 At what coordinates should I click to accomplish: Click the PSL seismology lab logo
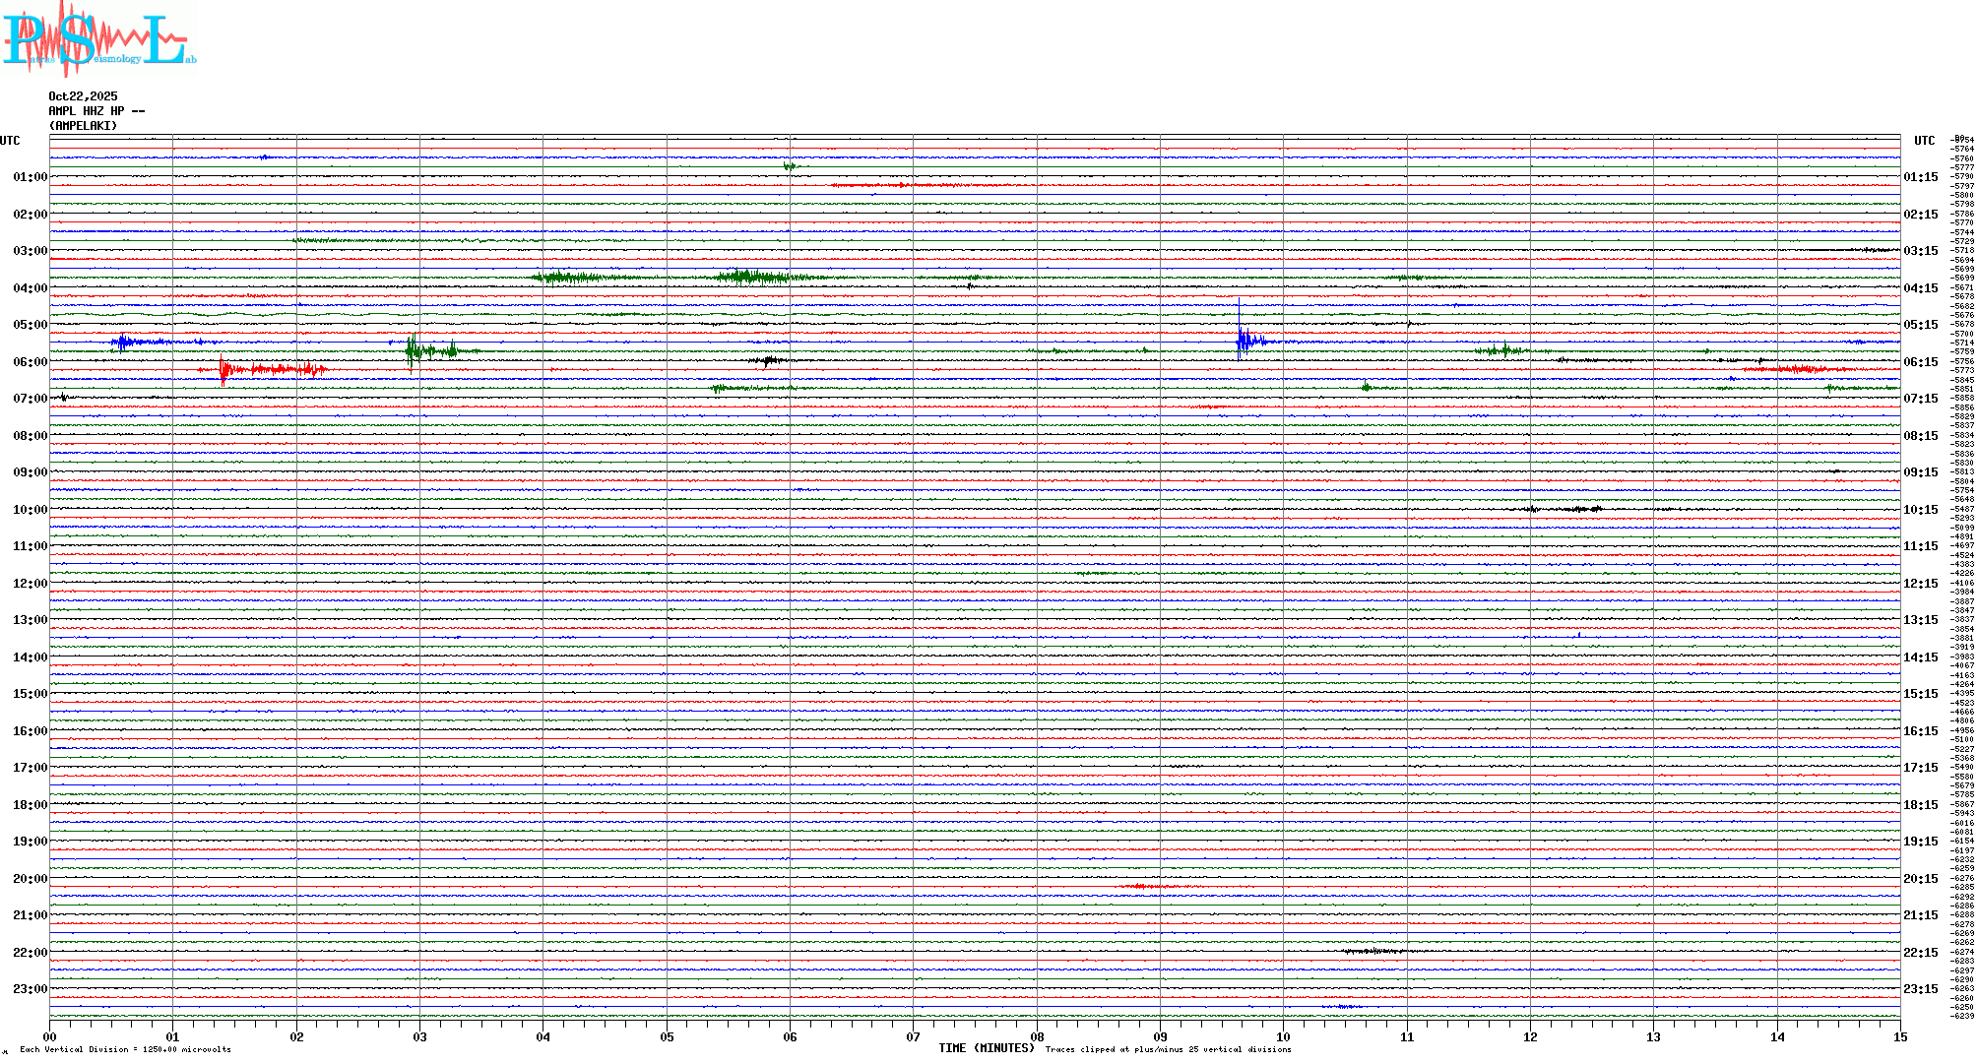coord(96,39)
